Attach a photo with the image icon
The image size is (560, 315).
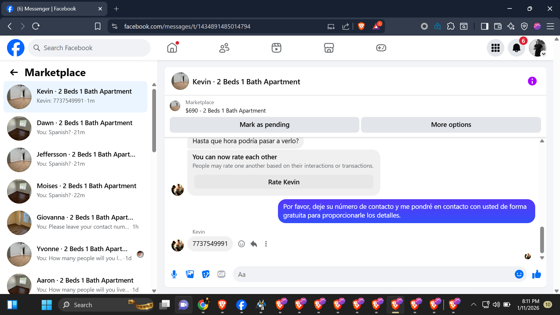pyautogui.click(x=190, y=274)
